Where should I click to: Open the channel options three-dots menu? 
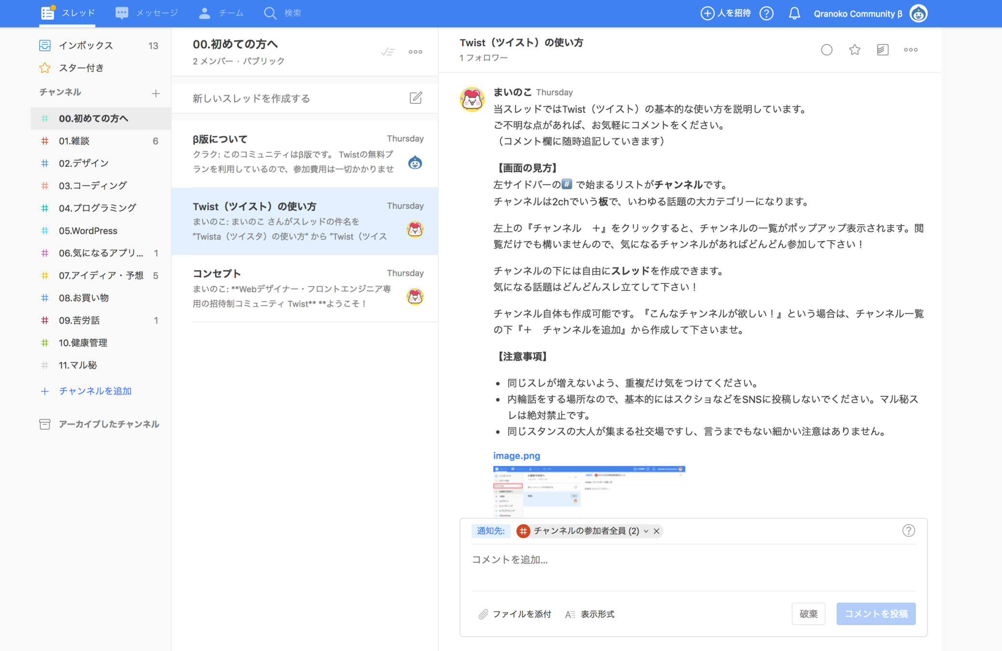[415, 52]
